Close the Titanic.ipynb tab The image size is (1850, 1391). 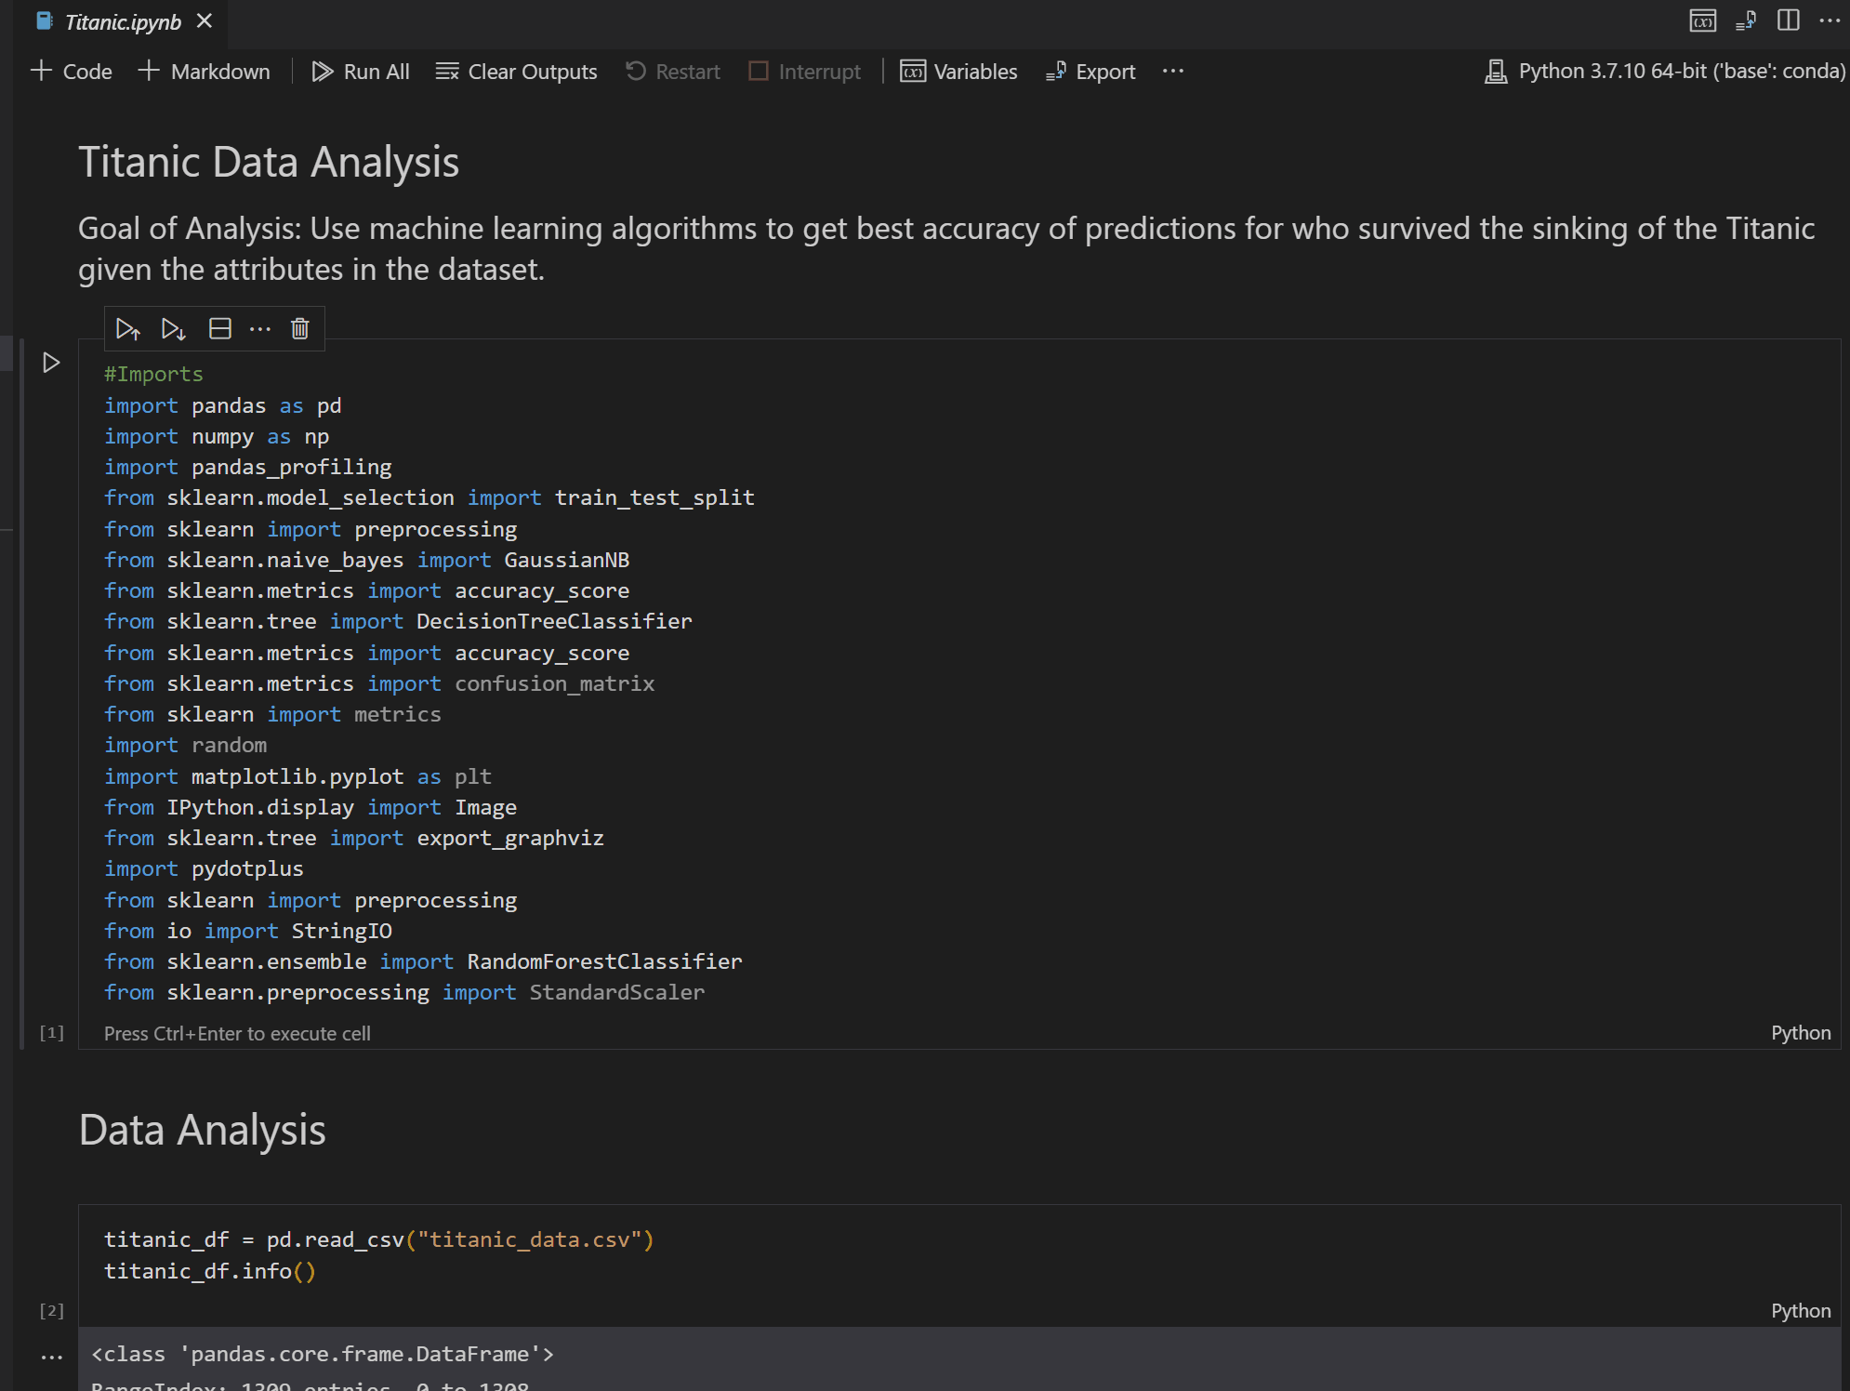[x=205, y=21]
